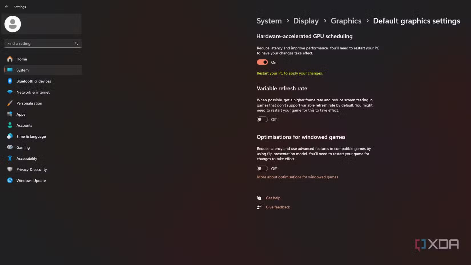The width and height of the screenshot is (471, 265).
Task: Click the Windows Update sync icon
Action: pos(10,180)
